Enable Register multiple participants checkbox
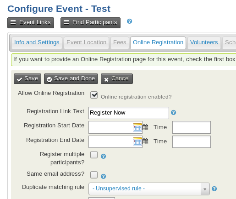236x199 pixels. 94,155
